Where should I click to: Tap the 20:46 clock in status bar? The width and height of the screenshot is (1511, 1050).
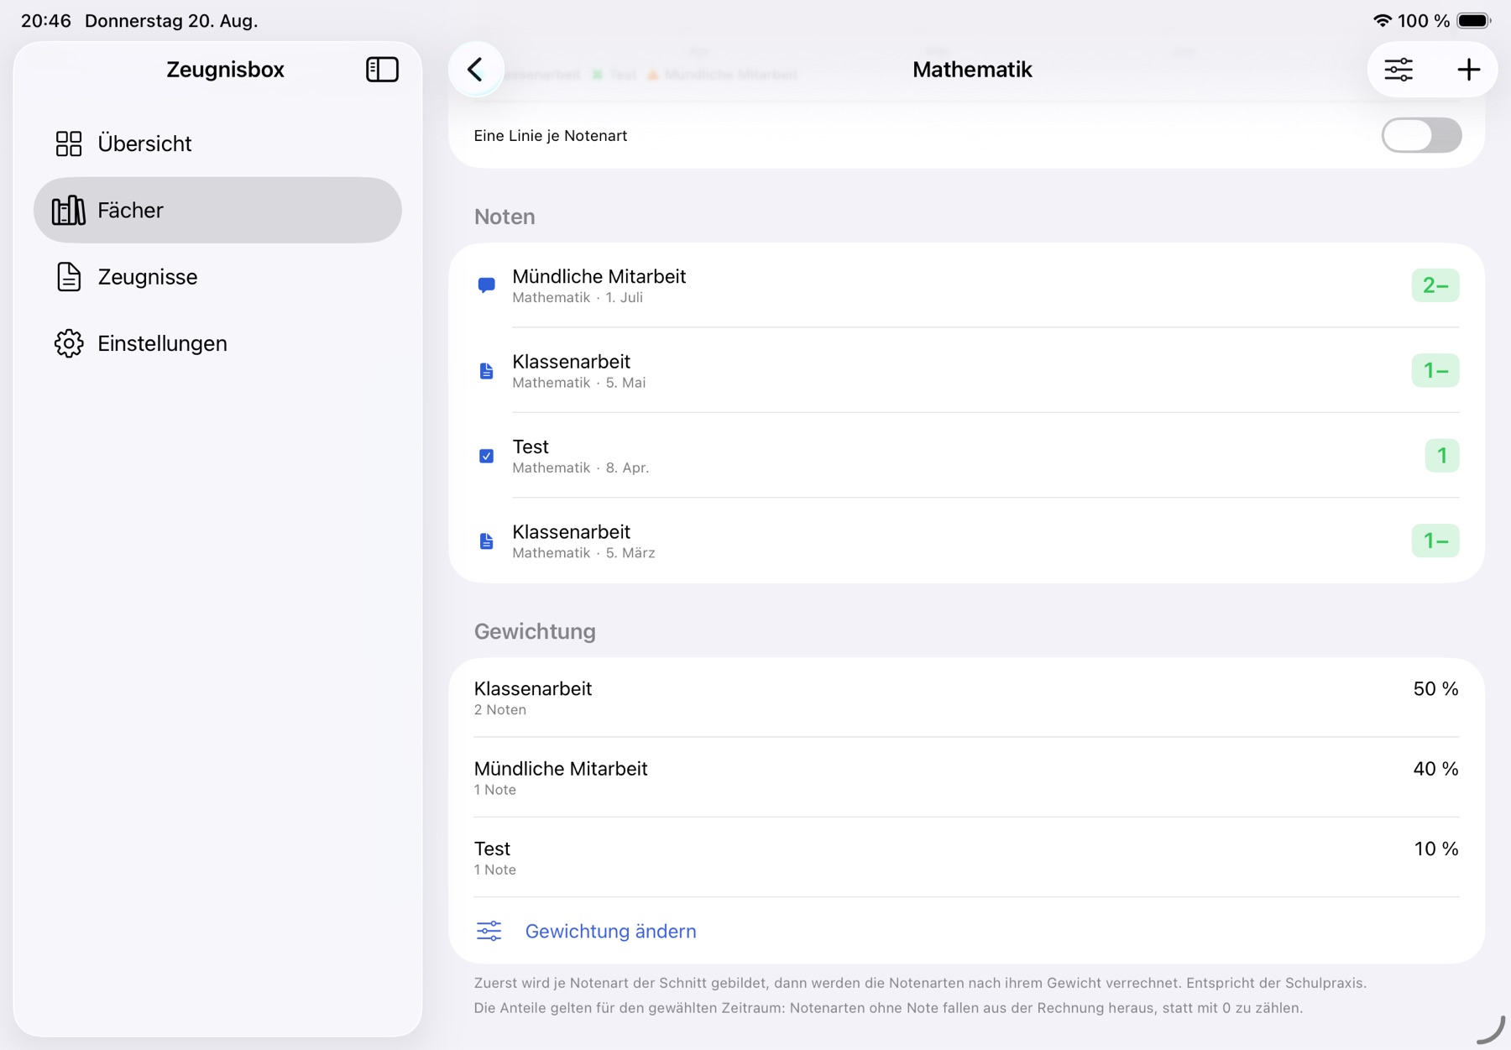(x=46, y=21)
